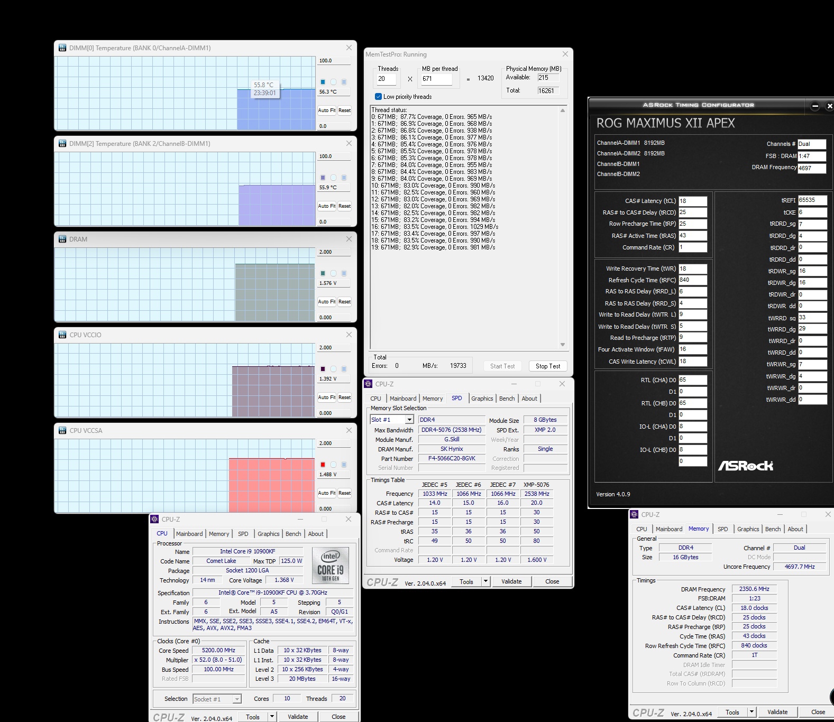Click the DIMM[0] Temperature window title icon

point(62,48)
